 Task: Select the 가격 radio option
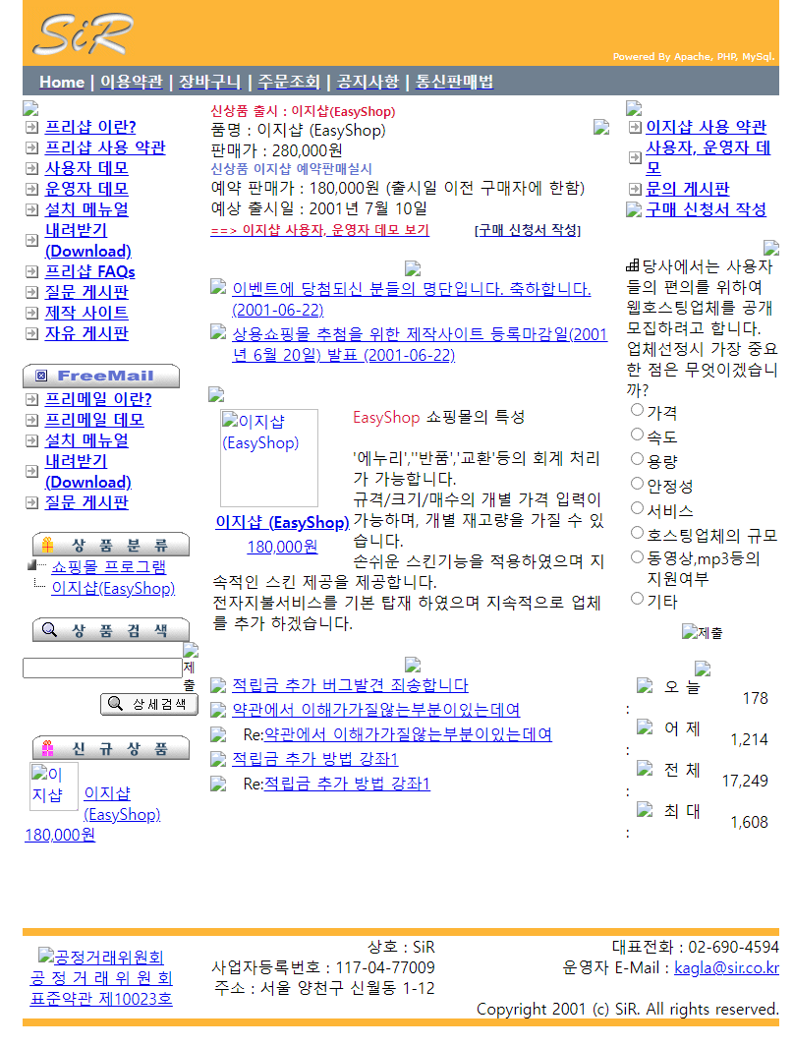click(x=637, y=410)
